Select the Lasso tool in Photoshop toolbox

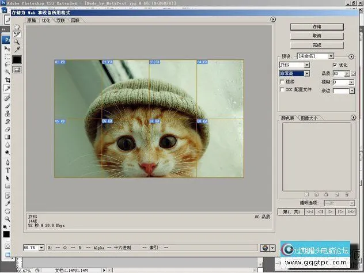pos(7,65)
